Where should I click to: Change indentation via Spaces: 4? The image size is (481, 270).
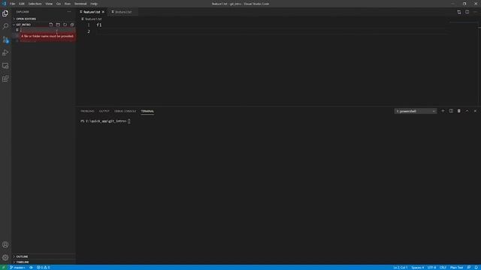coord(418,268)
